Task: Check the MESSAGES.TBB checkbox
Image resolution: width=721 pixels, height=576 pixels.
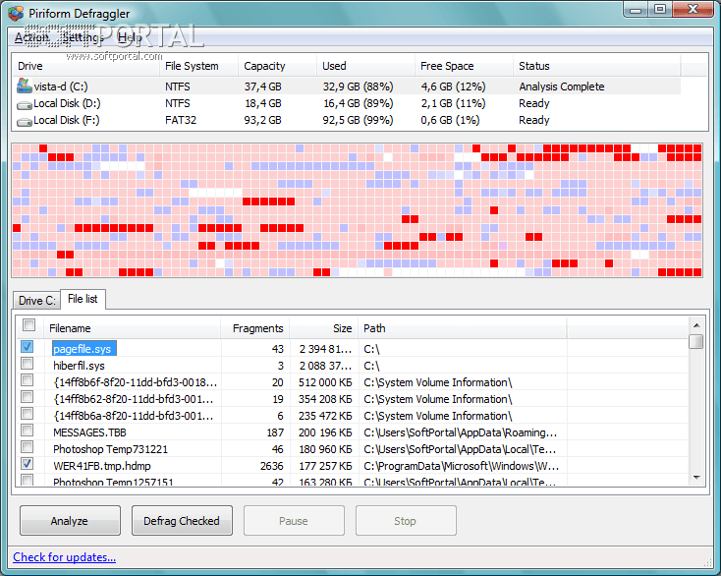Action: click(x=28, y=431)
